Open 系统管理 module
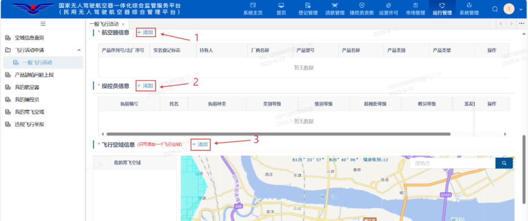 469,9
